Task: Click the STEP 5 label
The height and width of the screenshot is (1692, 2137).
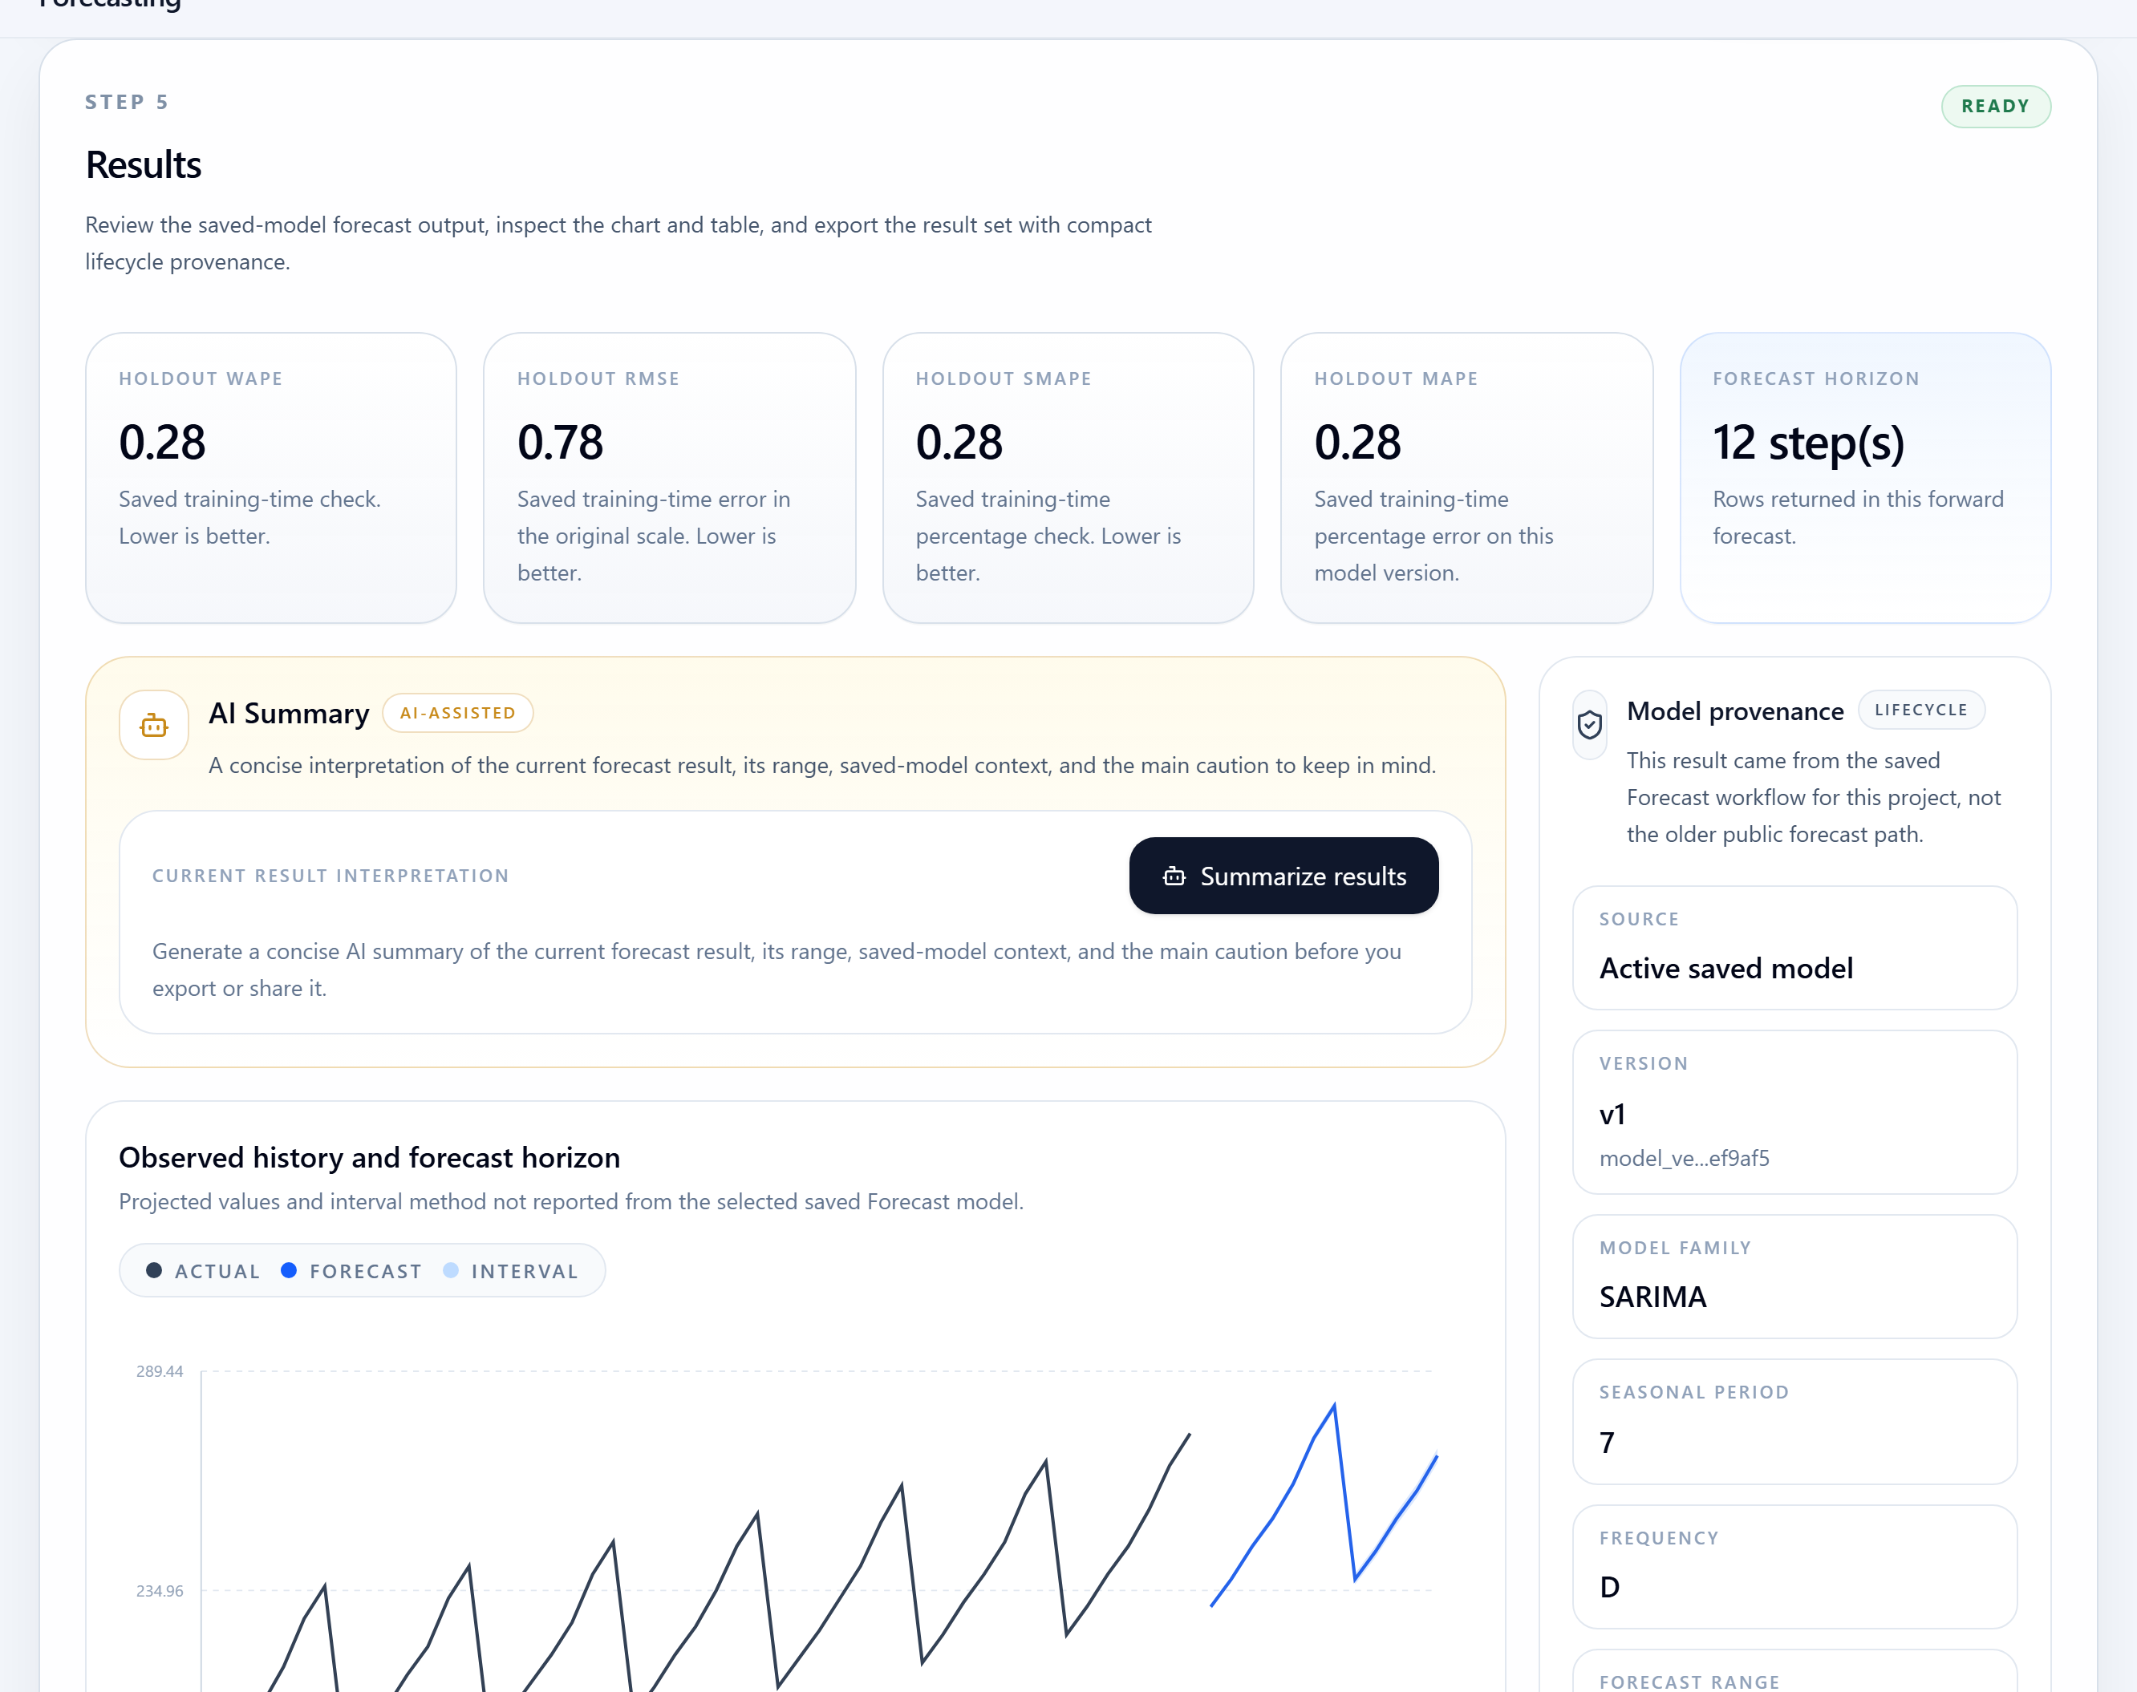Action: pos(127,102)
